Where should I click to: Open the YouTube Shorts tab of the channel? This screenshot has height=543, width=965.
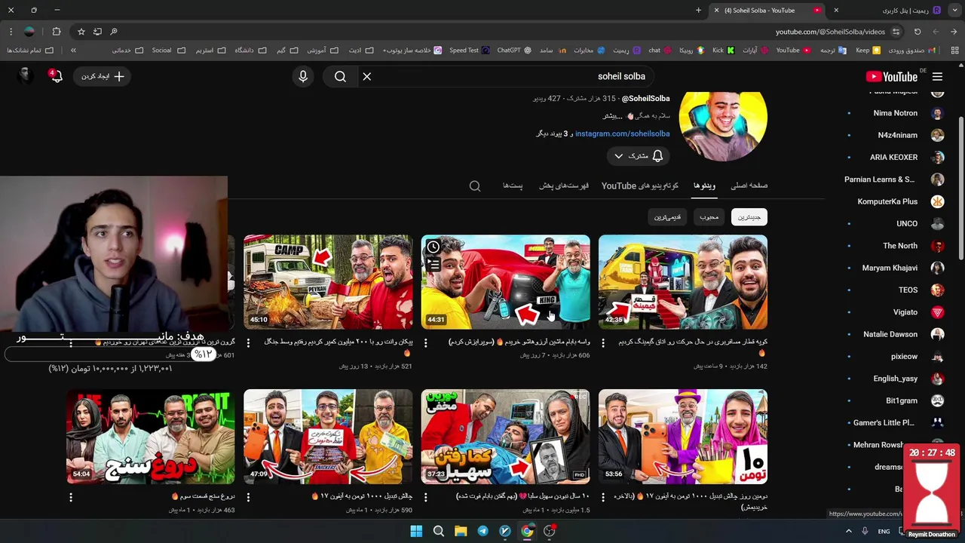click(640, 186)
